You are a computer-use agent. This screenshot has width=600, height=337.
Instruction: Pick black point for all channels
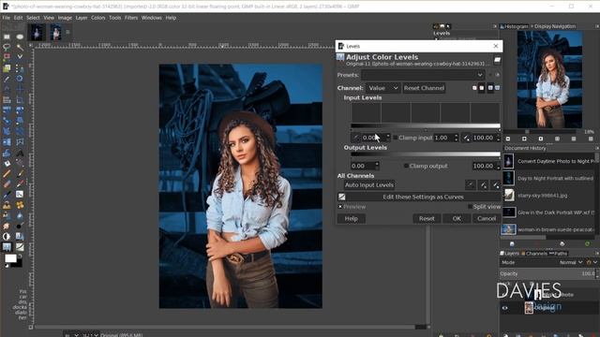pyautogui.click(x=471, y=185)
